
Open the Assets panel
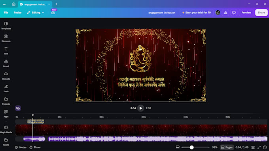(x=6, y=142)
